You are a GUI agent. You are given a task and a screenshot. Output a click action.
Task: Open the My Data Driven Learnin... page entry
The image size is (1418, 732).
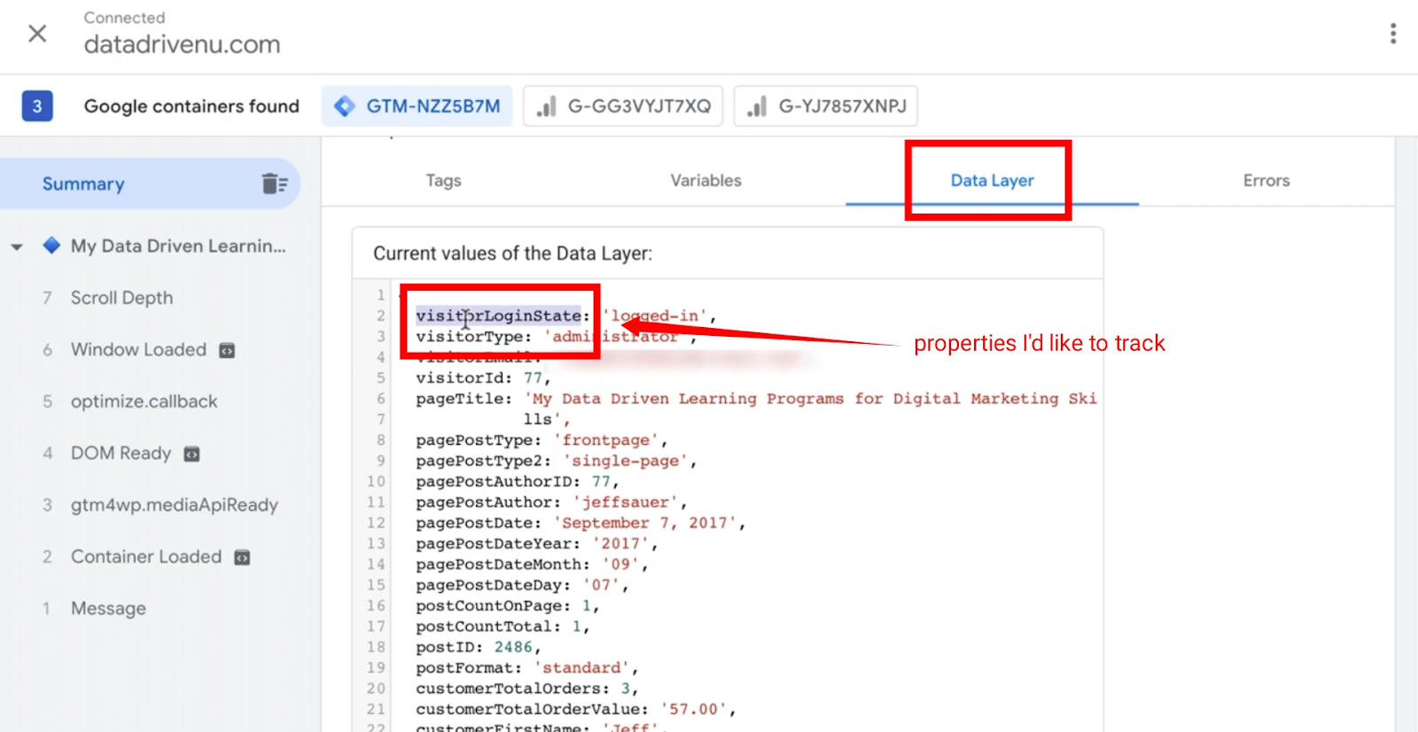[178, 246]
